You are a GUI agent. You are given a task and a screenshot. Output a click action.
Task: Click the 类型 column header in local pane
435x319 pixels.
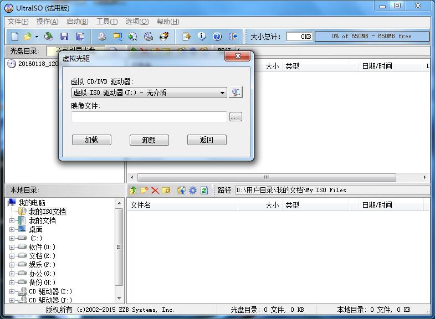point(315,205)
